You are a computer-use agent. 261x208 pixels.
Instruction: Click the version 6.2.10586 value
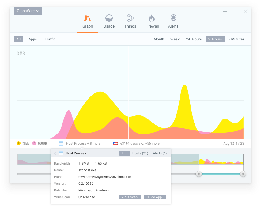86,183
